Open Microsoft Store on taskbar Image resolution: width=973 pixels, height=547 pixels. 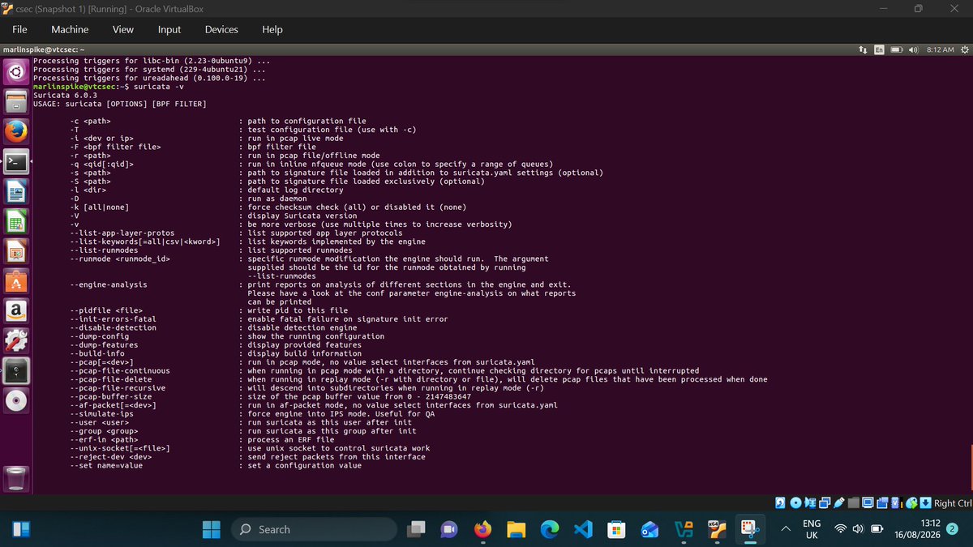pos(616,529)
